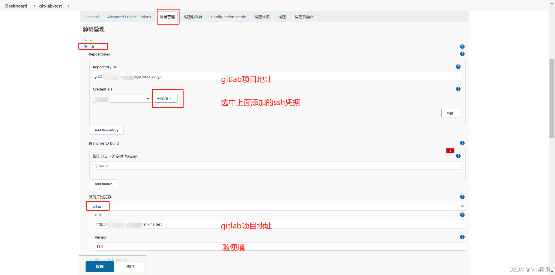Select the 无 radio option
The width and height of the screenshot is (555, 275).
86,39
